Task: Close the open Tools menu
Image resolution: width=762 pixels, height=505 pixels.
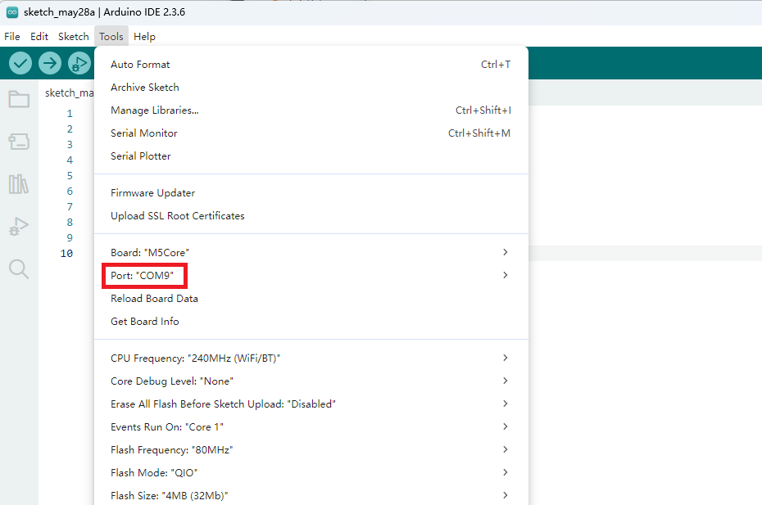Action: click(111, 36)
